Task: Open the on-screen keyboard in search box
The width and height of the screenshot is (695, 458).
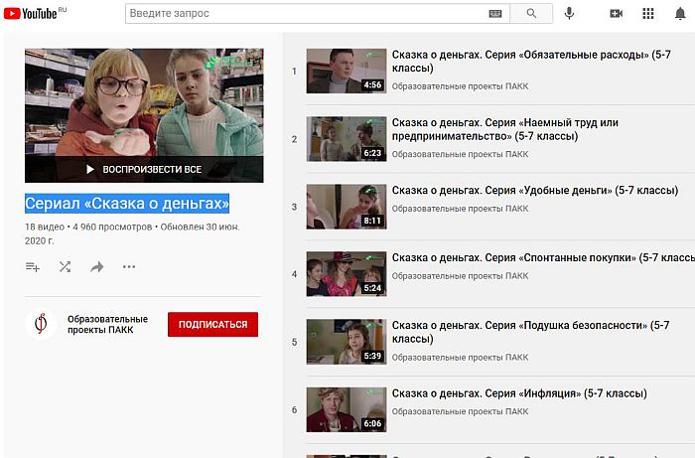Action: point(495,13)
